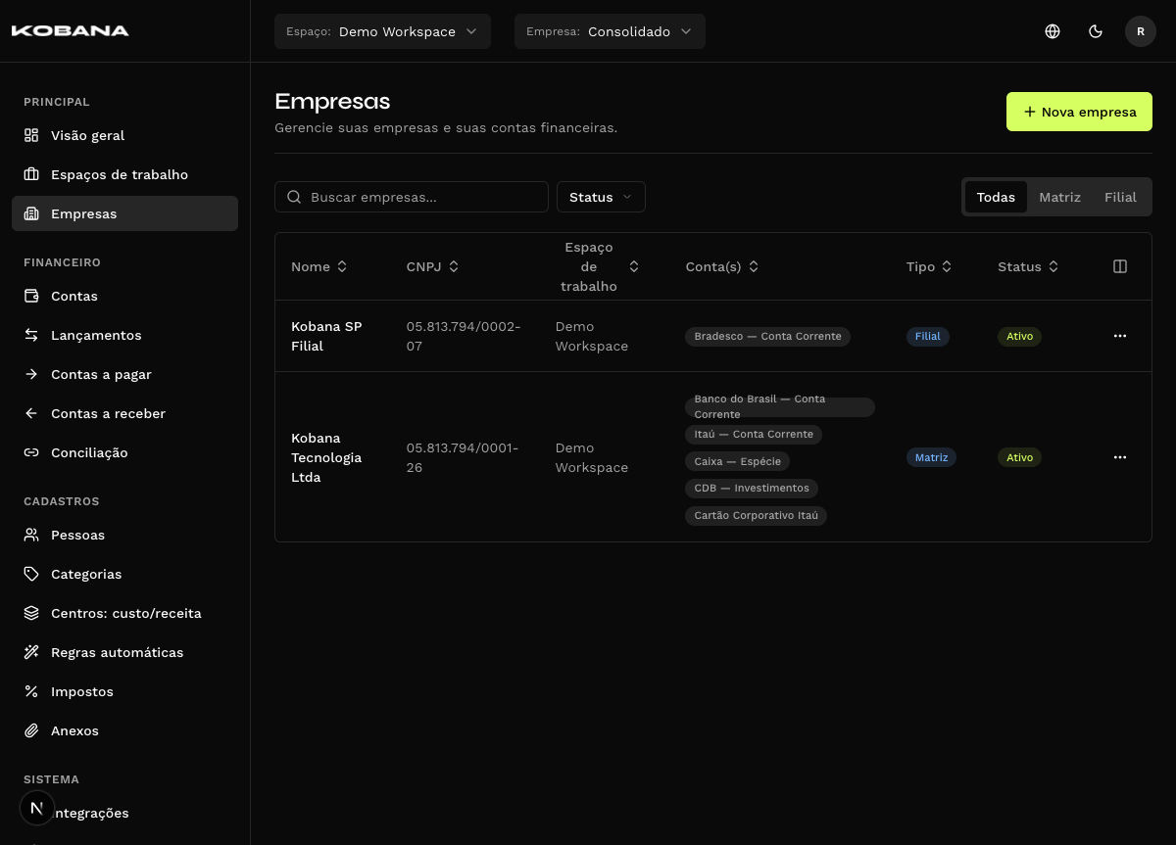Viewport: 1176px width, 845px height.
Task: Click the Contas wallet icon
Action: click(31, 296)
